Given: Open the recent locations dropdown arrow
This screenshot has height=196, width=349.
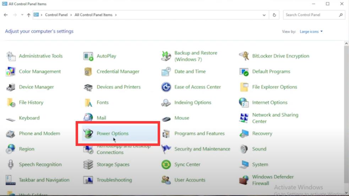Looking at the screenshot, I should coord(22,15).
